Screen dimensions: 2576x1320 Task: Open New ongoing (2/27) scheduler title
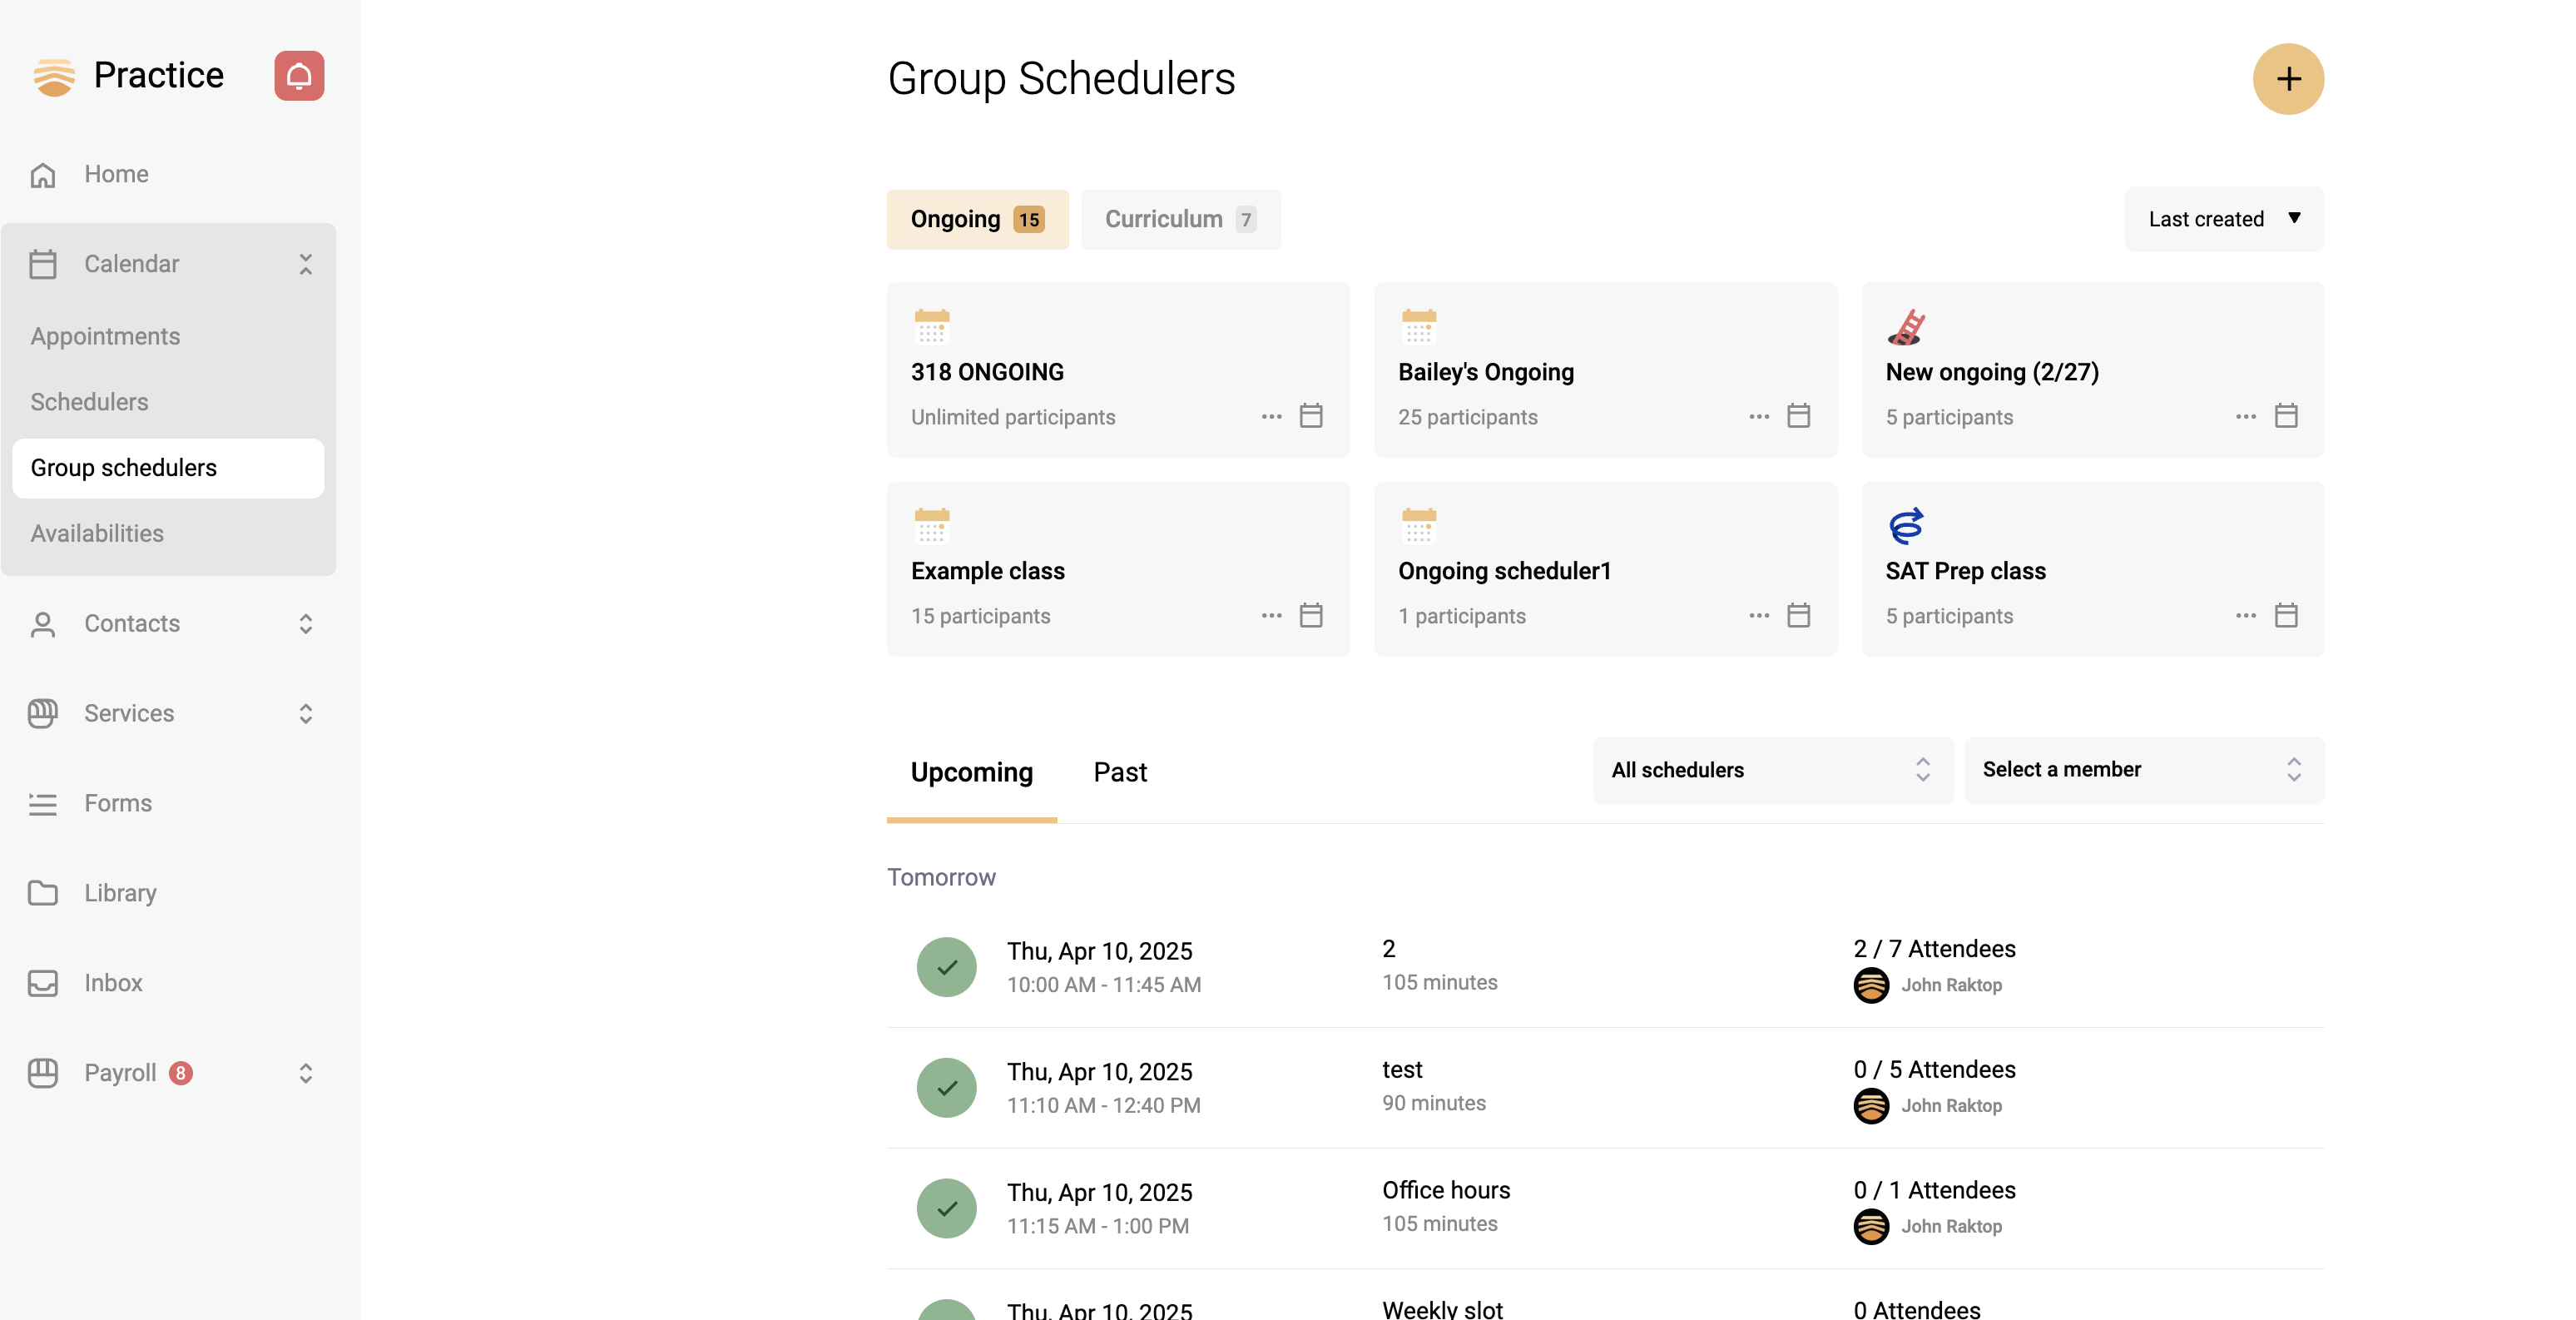[1992, 372]
